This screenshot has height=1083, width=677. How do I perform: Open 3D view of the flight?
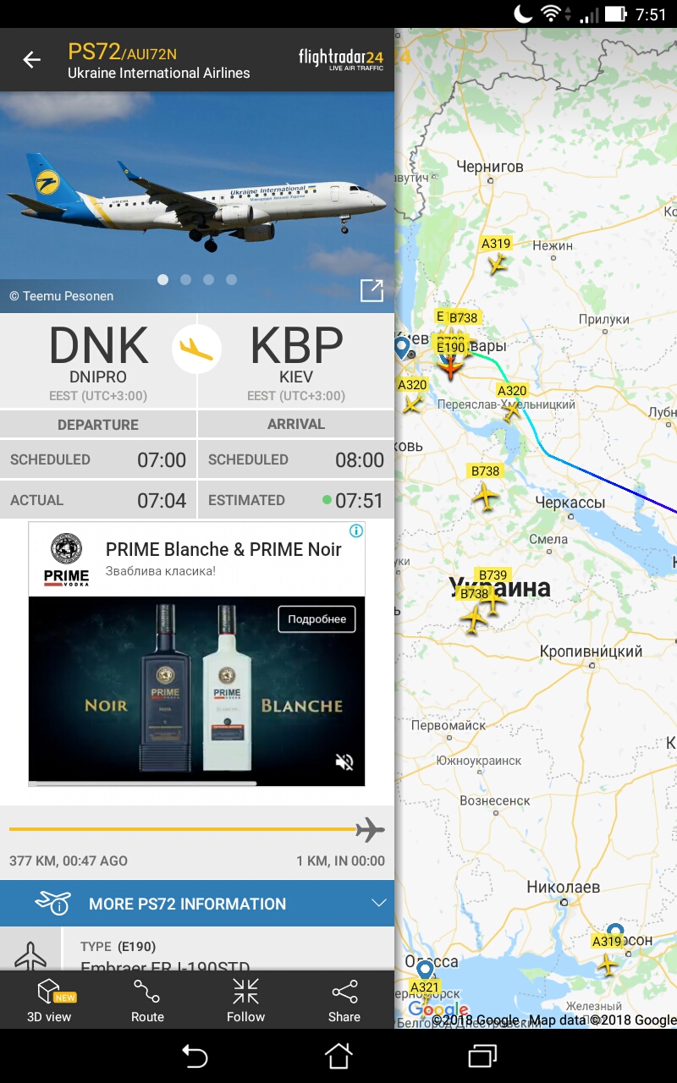[49, 1000]
